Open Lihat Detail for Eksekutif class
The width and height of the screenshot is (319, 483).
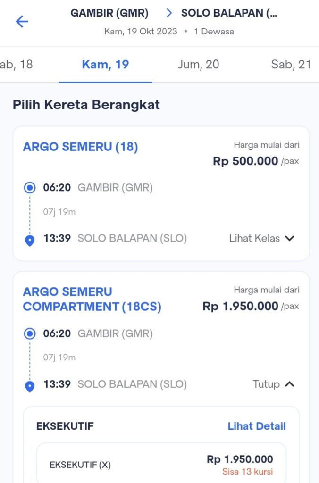coord(257,426)
